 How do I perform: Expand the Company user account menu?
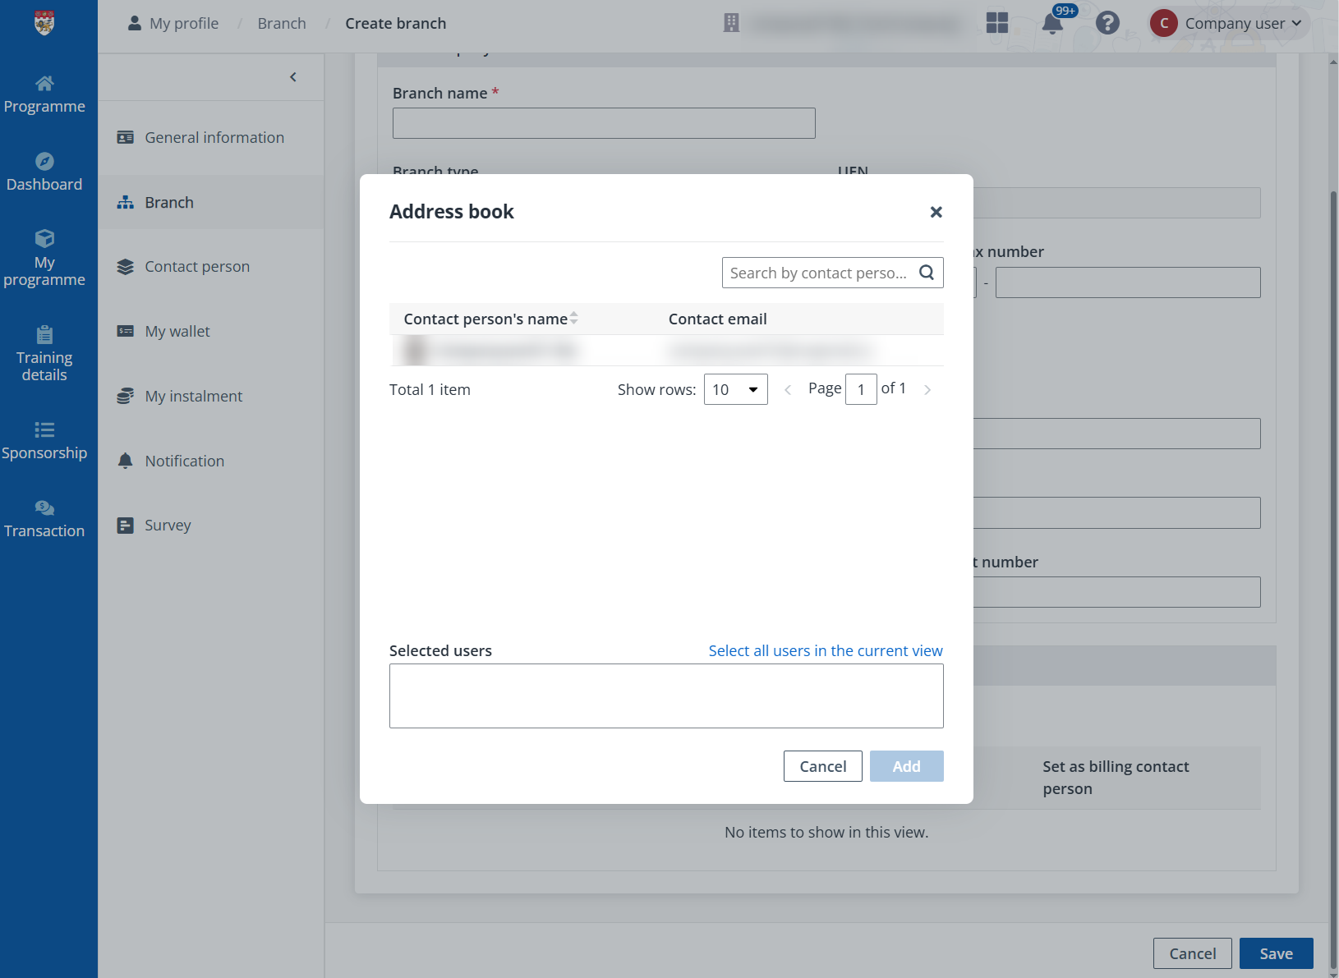point(1227,23)
